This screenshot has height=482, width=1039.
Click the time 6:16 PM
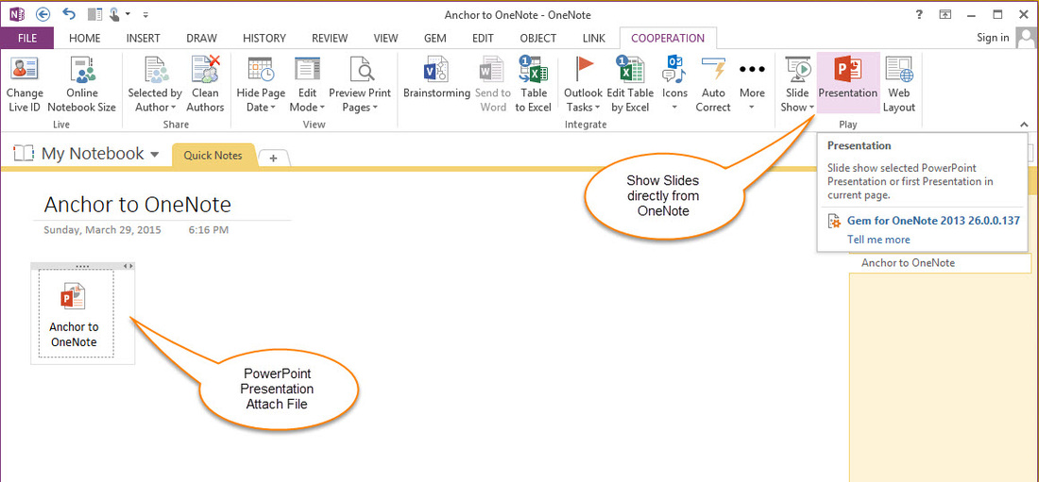point(208,230)
